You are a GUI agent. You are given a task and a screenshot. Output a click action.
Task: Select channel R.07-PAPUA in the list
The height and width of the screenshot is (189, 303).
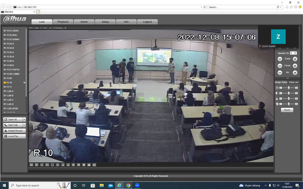(13, 69)
